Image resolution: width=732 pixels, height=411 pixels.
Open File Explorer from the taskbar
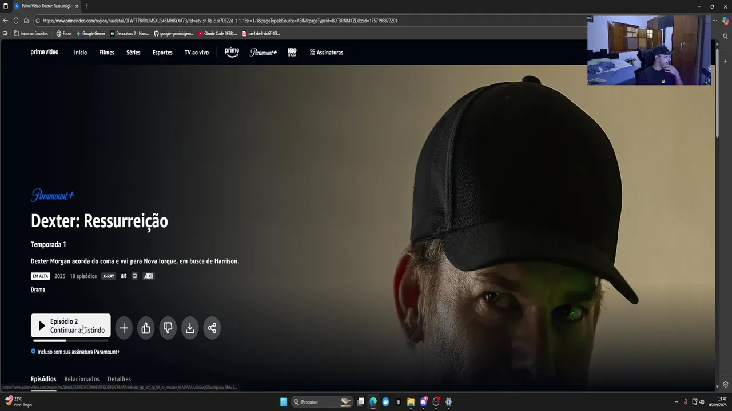tap(411, 402)
